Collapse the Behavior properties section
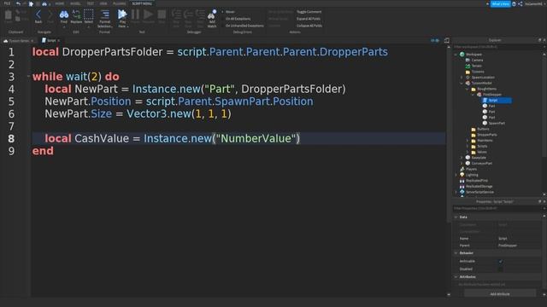 tap(456, 253)
